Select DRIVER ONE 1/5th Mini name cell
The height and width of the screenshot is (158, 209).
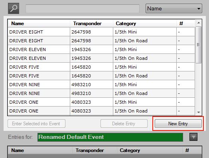[39, 102]
